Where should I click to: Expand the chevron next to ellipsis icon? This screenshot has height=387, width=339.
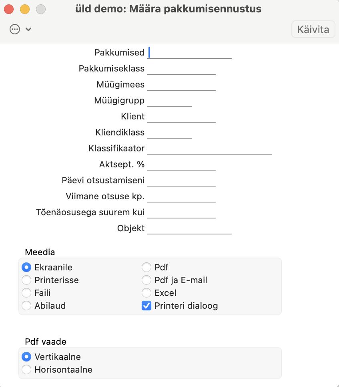tap(28, 30)
